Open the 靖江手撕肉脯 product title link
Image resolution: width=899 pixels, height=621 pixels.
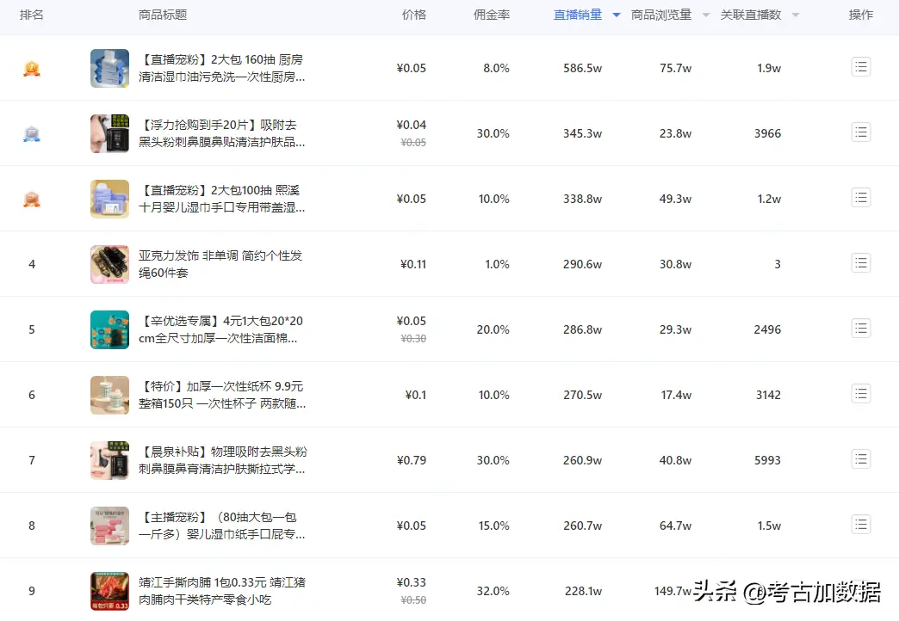pyautogui.click(x=221, y=591)
